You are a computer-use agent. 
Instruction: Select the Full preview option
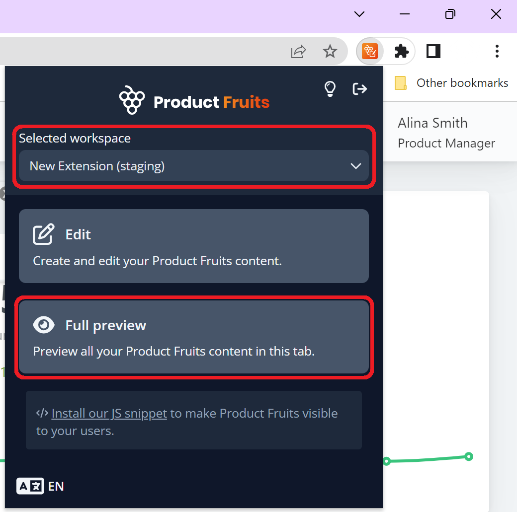pos(194,338)
